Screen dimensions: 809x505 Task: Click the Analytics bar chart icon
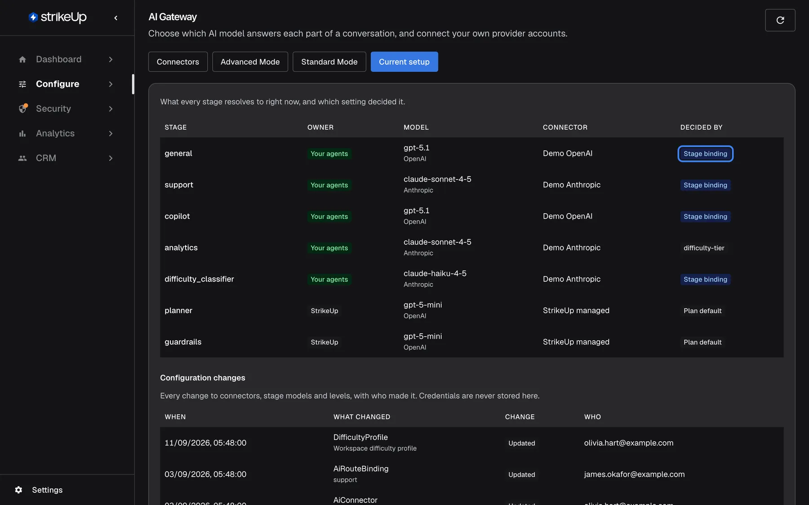coord(22,133)
